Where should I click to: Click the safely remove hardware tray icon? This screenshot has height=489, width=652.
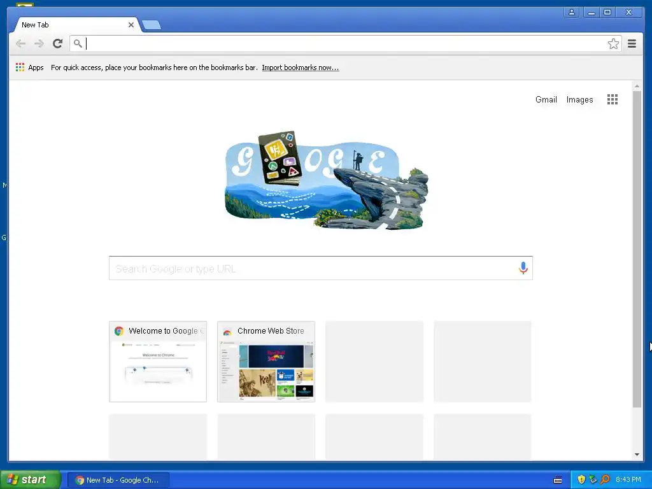pos(593,479)
